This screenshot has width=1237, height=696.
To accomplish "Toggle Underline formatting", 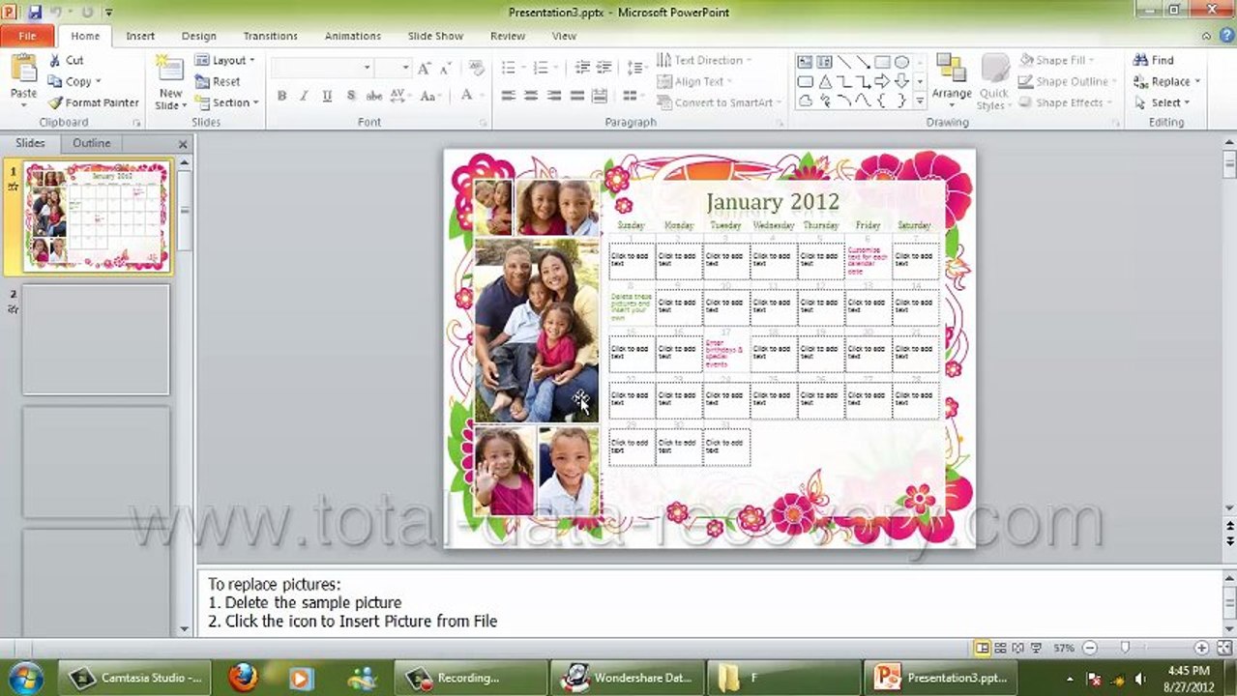I will pyautogui.click(x=327, y=96).
